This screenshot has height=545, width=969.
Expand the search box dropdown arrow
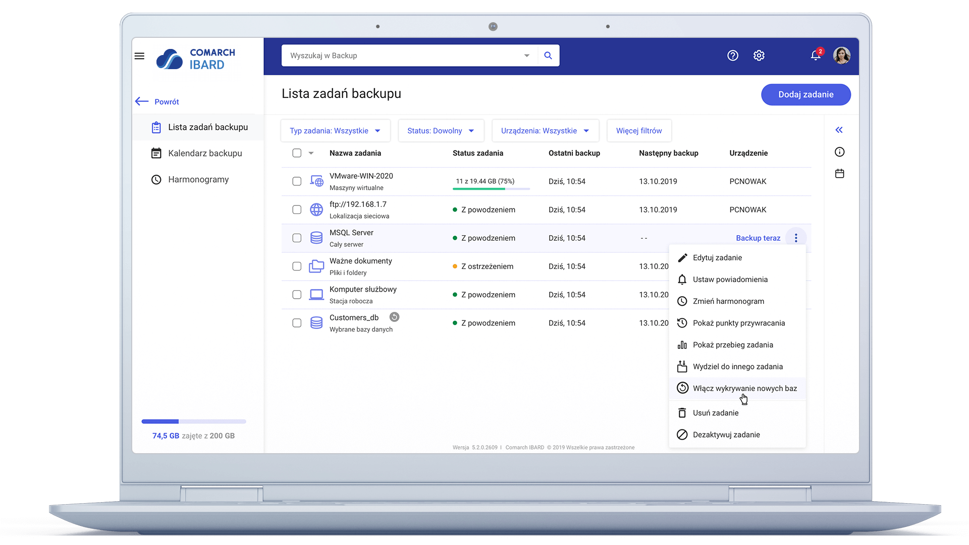527,56
